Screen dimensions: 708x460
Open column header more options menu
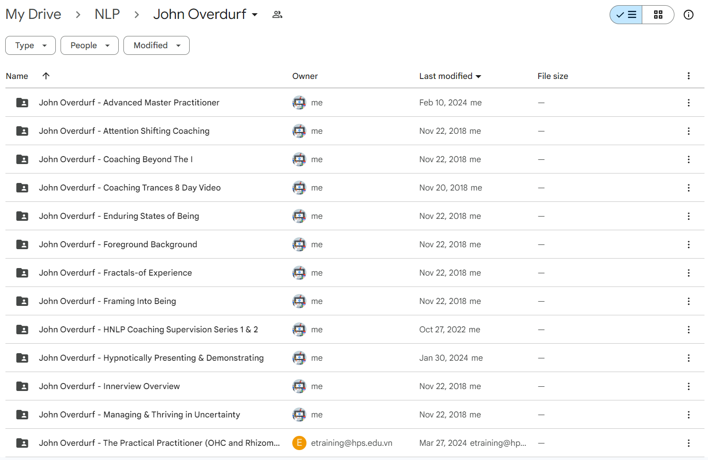pyautogui.click(x=689, y=76)
